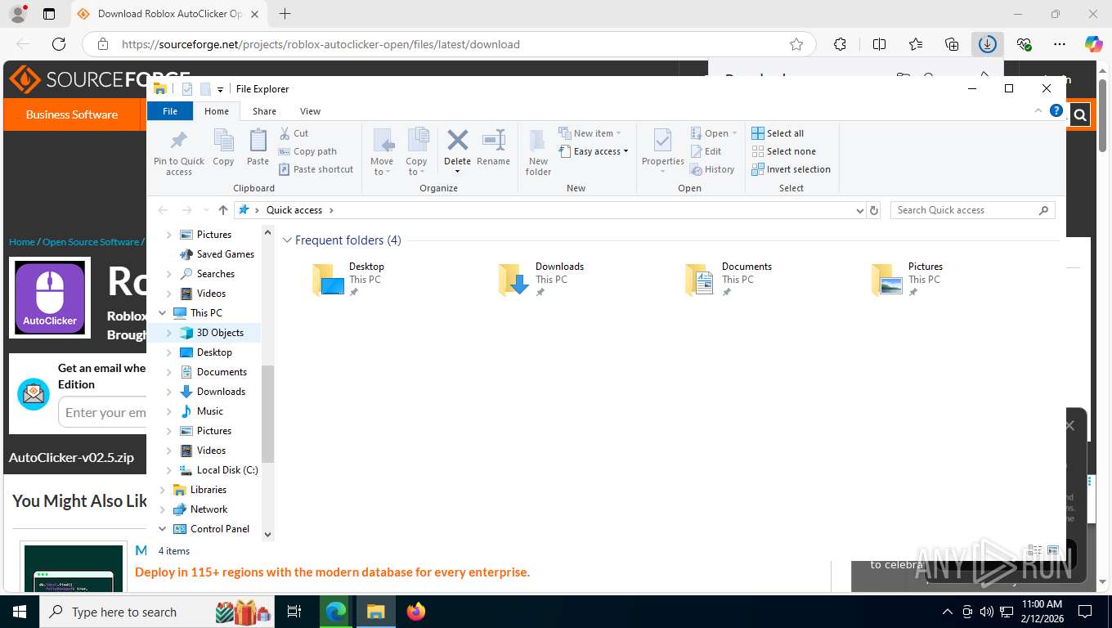This screenshot has width=1112, height=628.
Task: Select Cut in Clipboard group
Action: (x=294, y=133)
